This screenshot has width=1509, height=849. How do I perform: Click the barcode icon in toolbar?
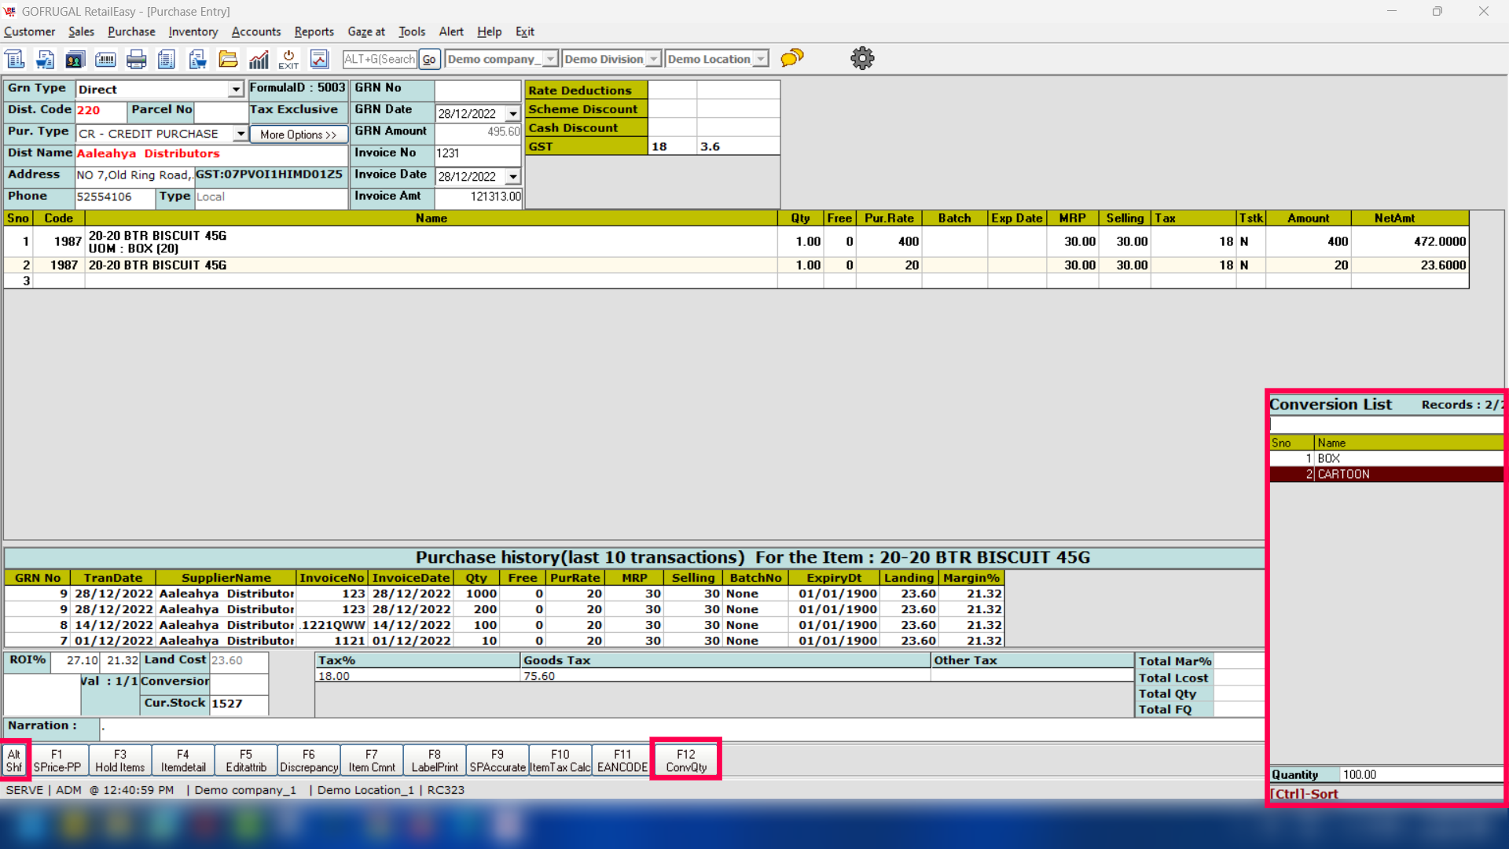[x=105, y=59]
